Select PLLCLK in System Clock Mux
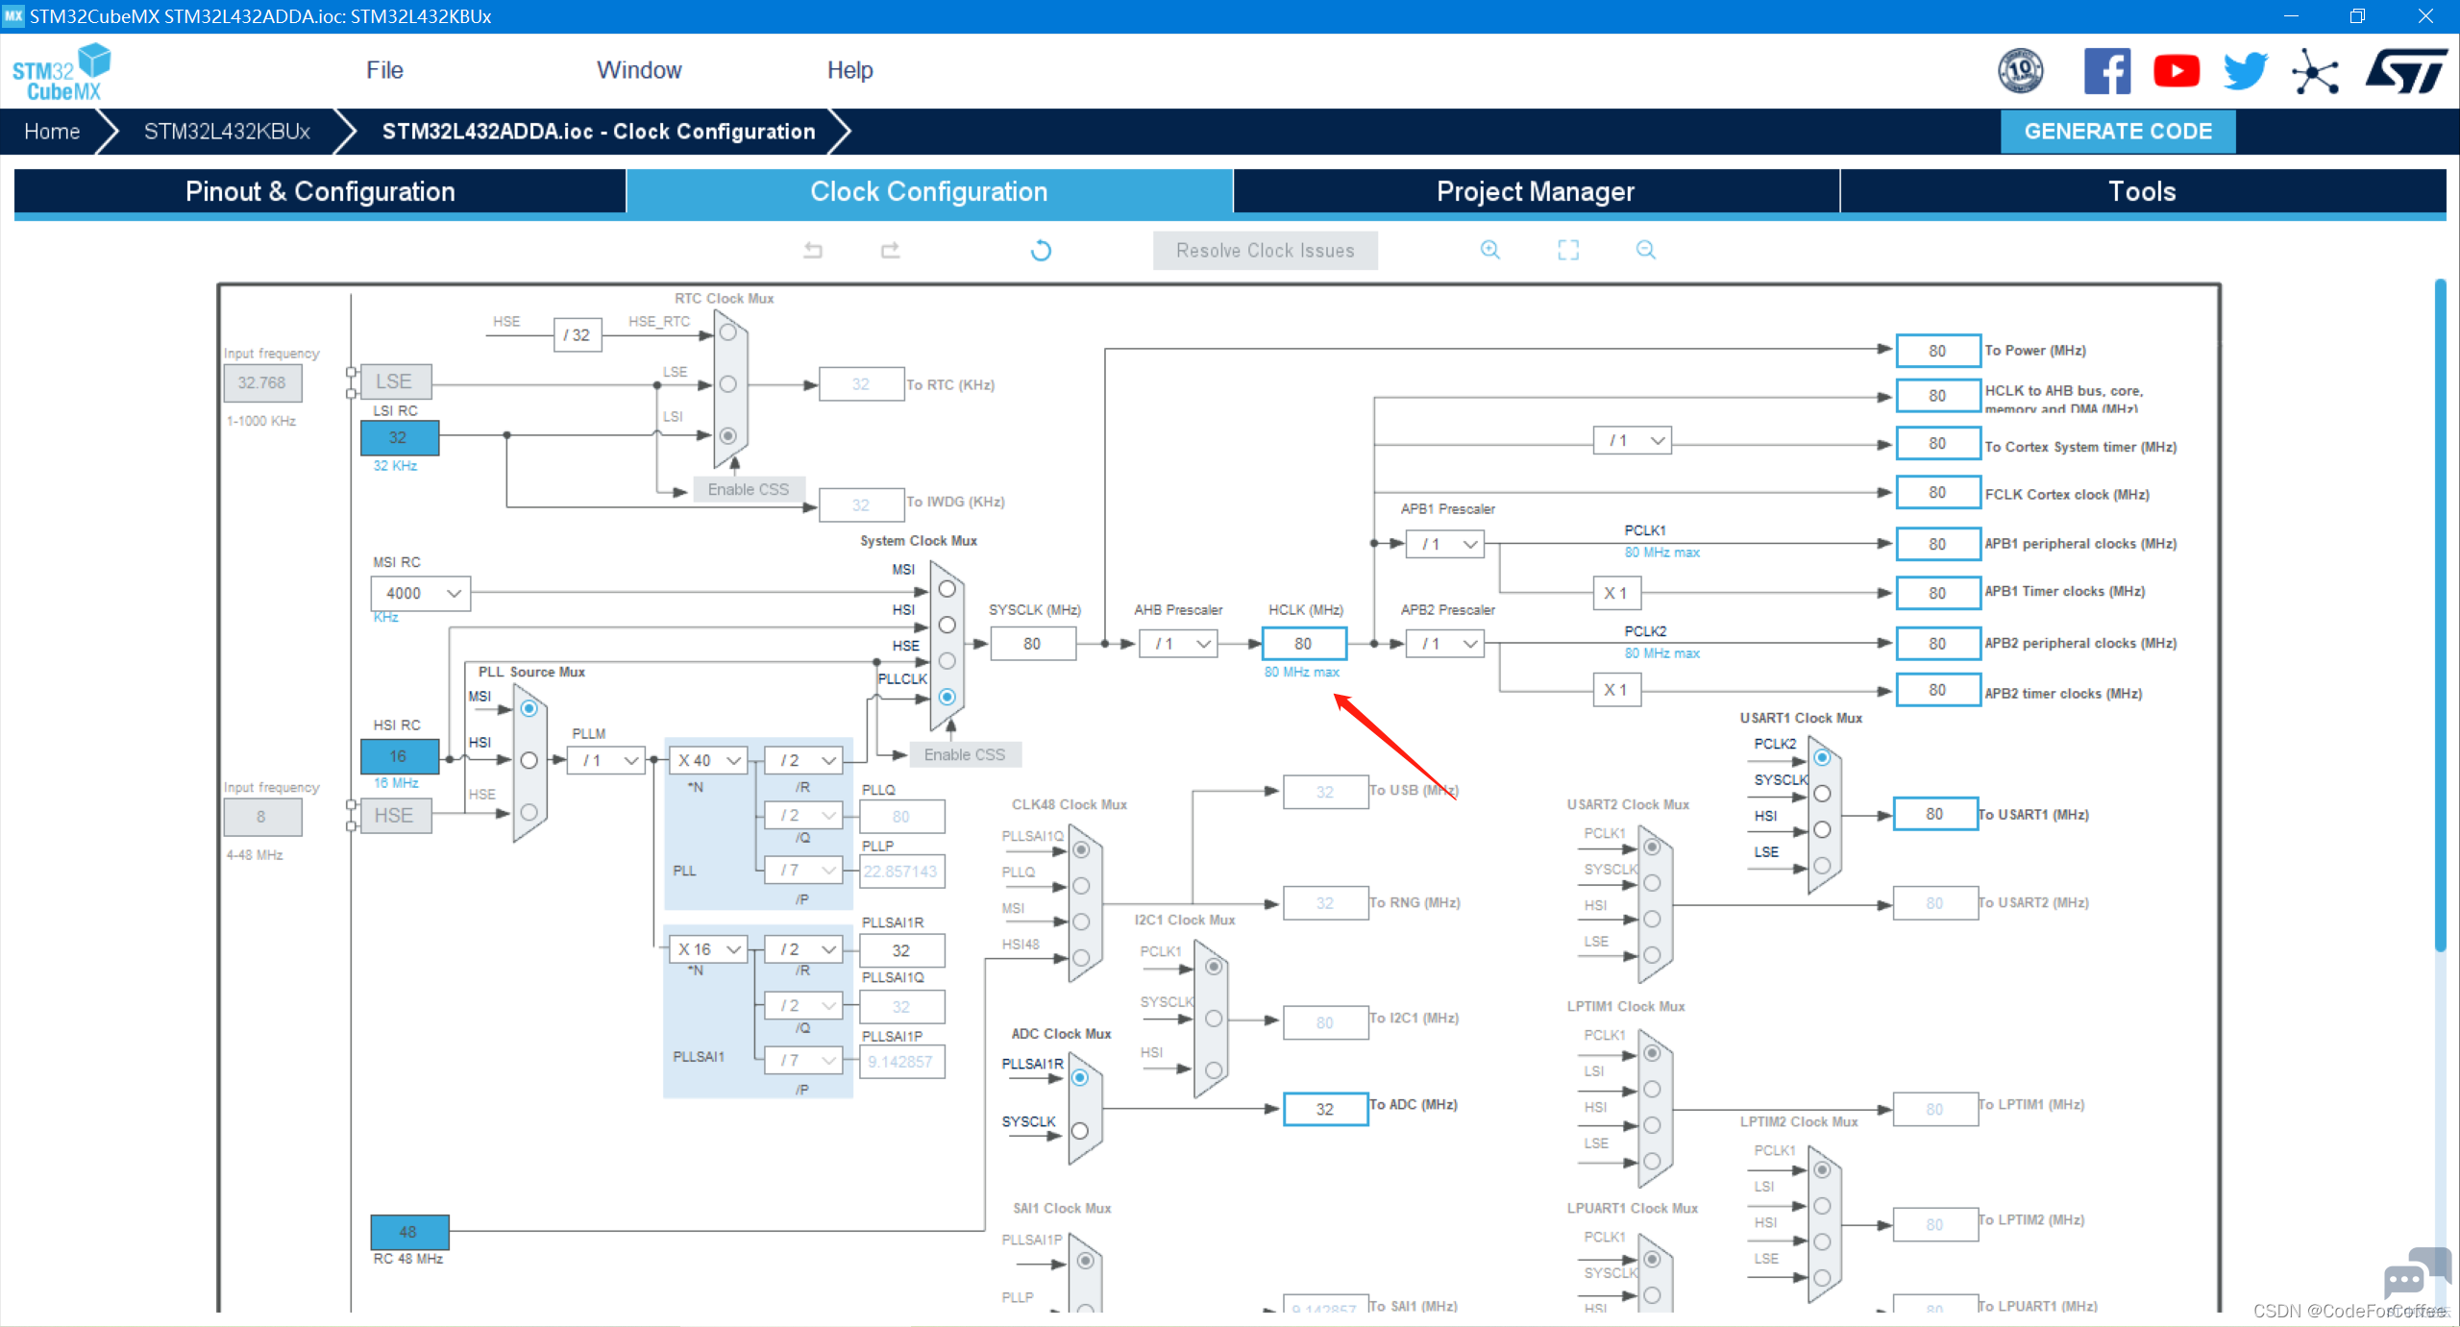This screenshot has height=1327, width=2460. (947, 697)
